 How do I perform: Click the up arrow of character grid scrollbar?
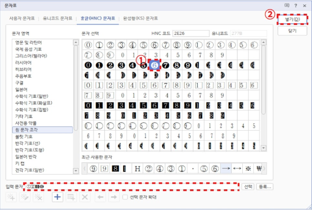pyautogui.click(x=263, y=42)
